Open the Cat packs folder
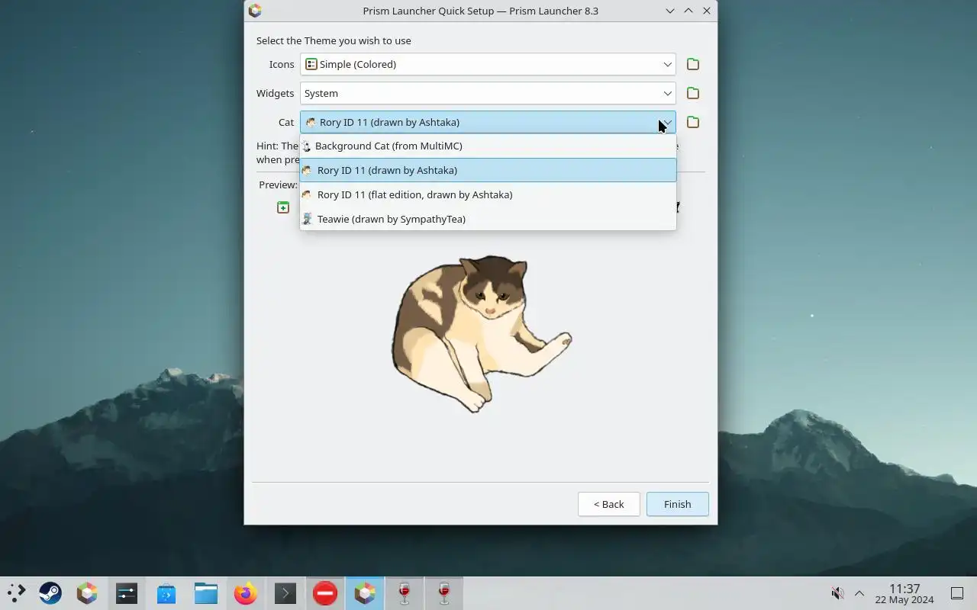This screenshot has height=610, width=977. (693, 122)
